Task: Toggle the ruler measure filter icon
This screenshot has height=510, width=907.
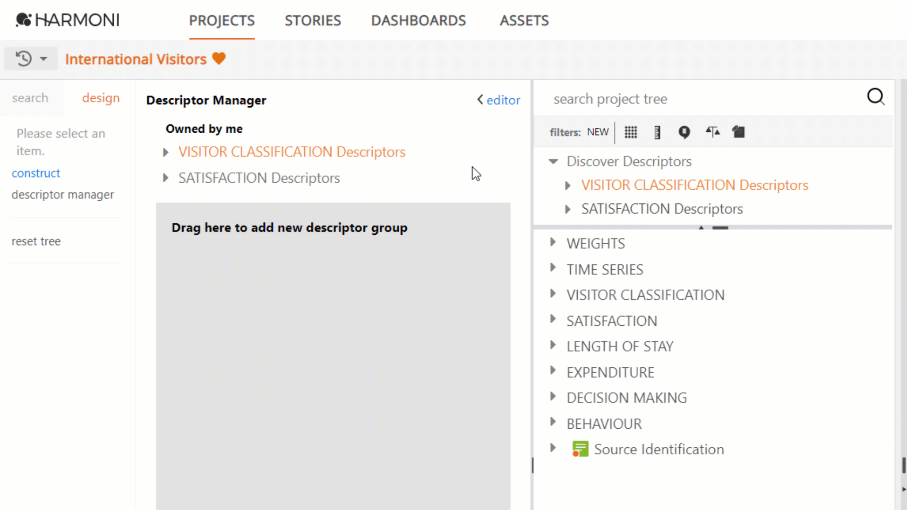Action: (x=657, y=133)
